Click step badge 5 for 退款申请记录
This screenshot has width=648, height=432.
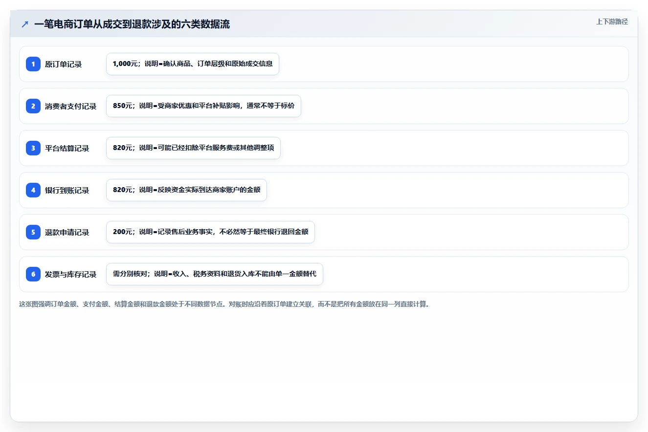point(33,232)
